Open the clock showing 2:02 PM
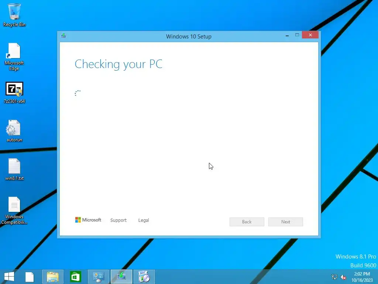Viewport: 378px width, 284px height. click(362, 277)
